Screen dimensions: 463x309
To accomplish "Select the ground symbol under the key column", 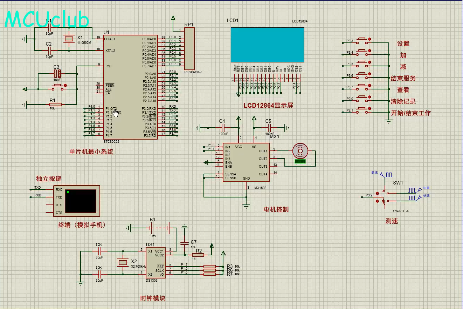I will 388,121.
